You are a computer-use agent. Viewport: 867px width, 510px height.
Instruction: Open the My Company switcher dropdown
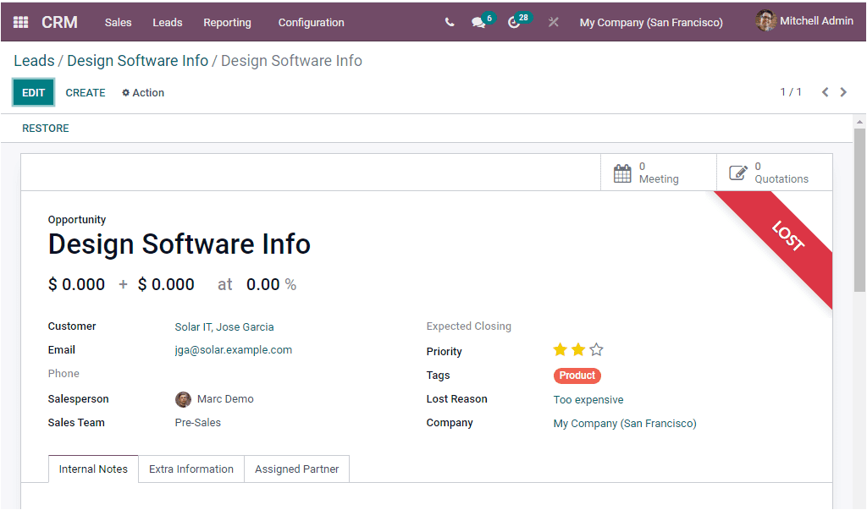click(x=651, y=21)
